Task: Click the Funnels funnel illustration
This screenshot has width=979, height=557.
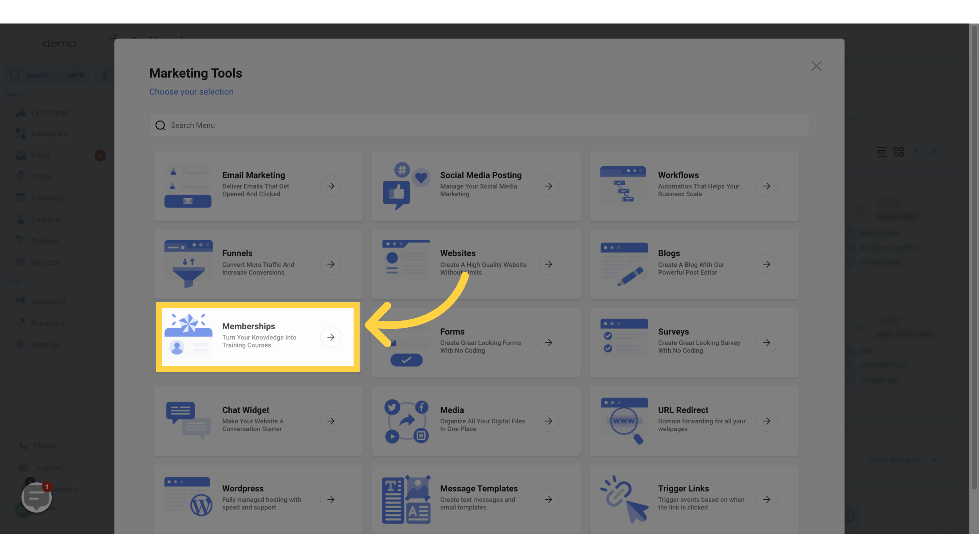Action: tap(188, 264)
